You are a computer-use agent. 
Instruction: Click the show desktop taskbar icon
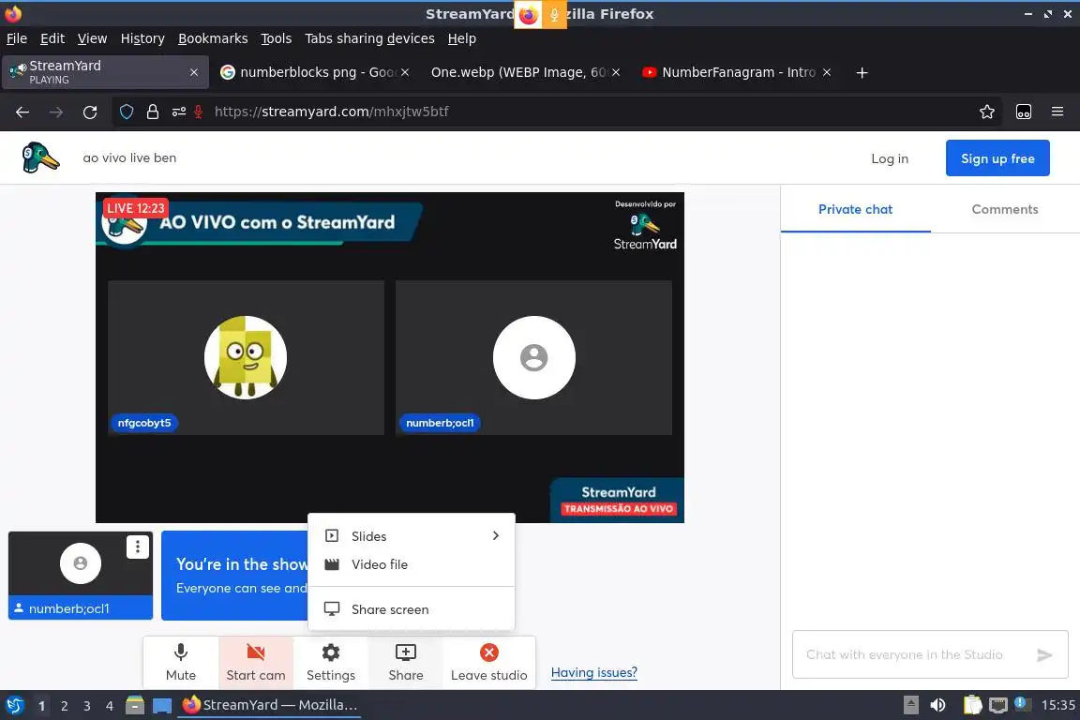pyautogui.click(x=162, y=706)
